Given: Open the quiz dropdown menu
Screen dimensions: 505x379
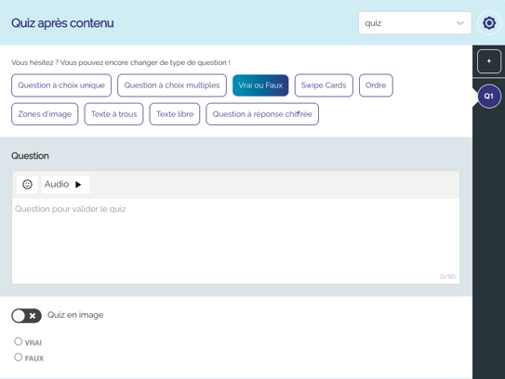Looking at the screenshot, I should 415,23.
